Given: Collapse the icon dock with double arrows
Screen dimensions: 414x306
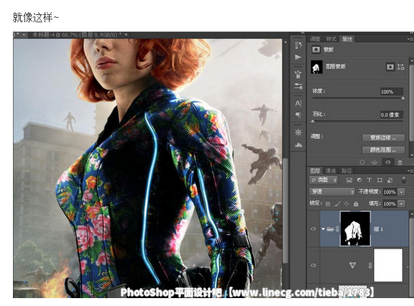Looking at the screenshot, I should [302, 33].
